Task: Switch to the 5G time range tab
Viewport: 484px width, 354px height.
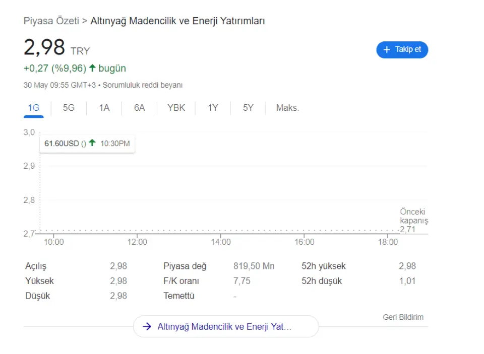Action: click(69, 108)
